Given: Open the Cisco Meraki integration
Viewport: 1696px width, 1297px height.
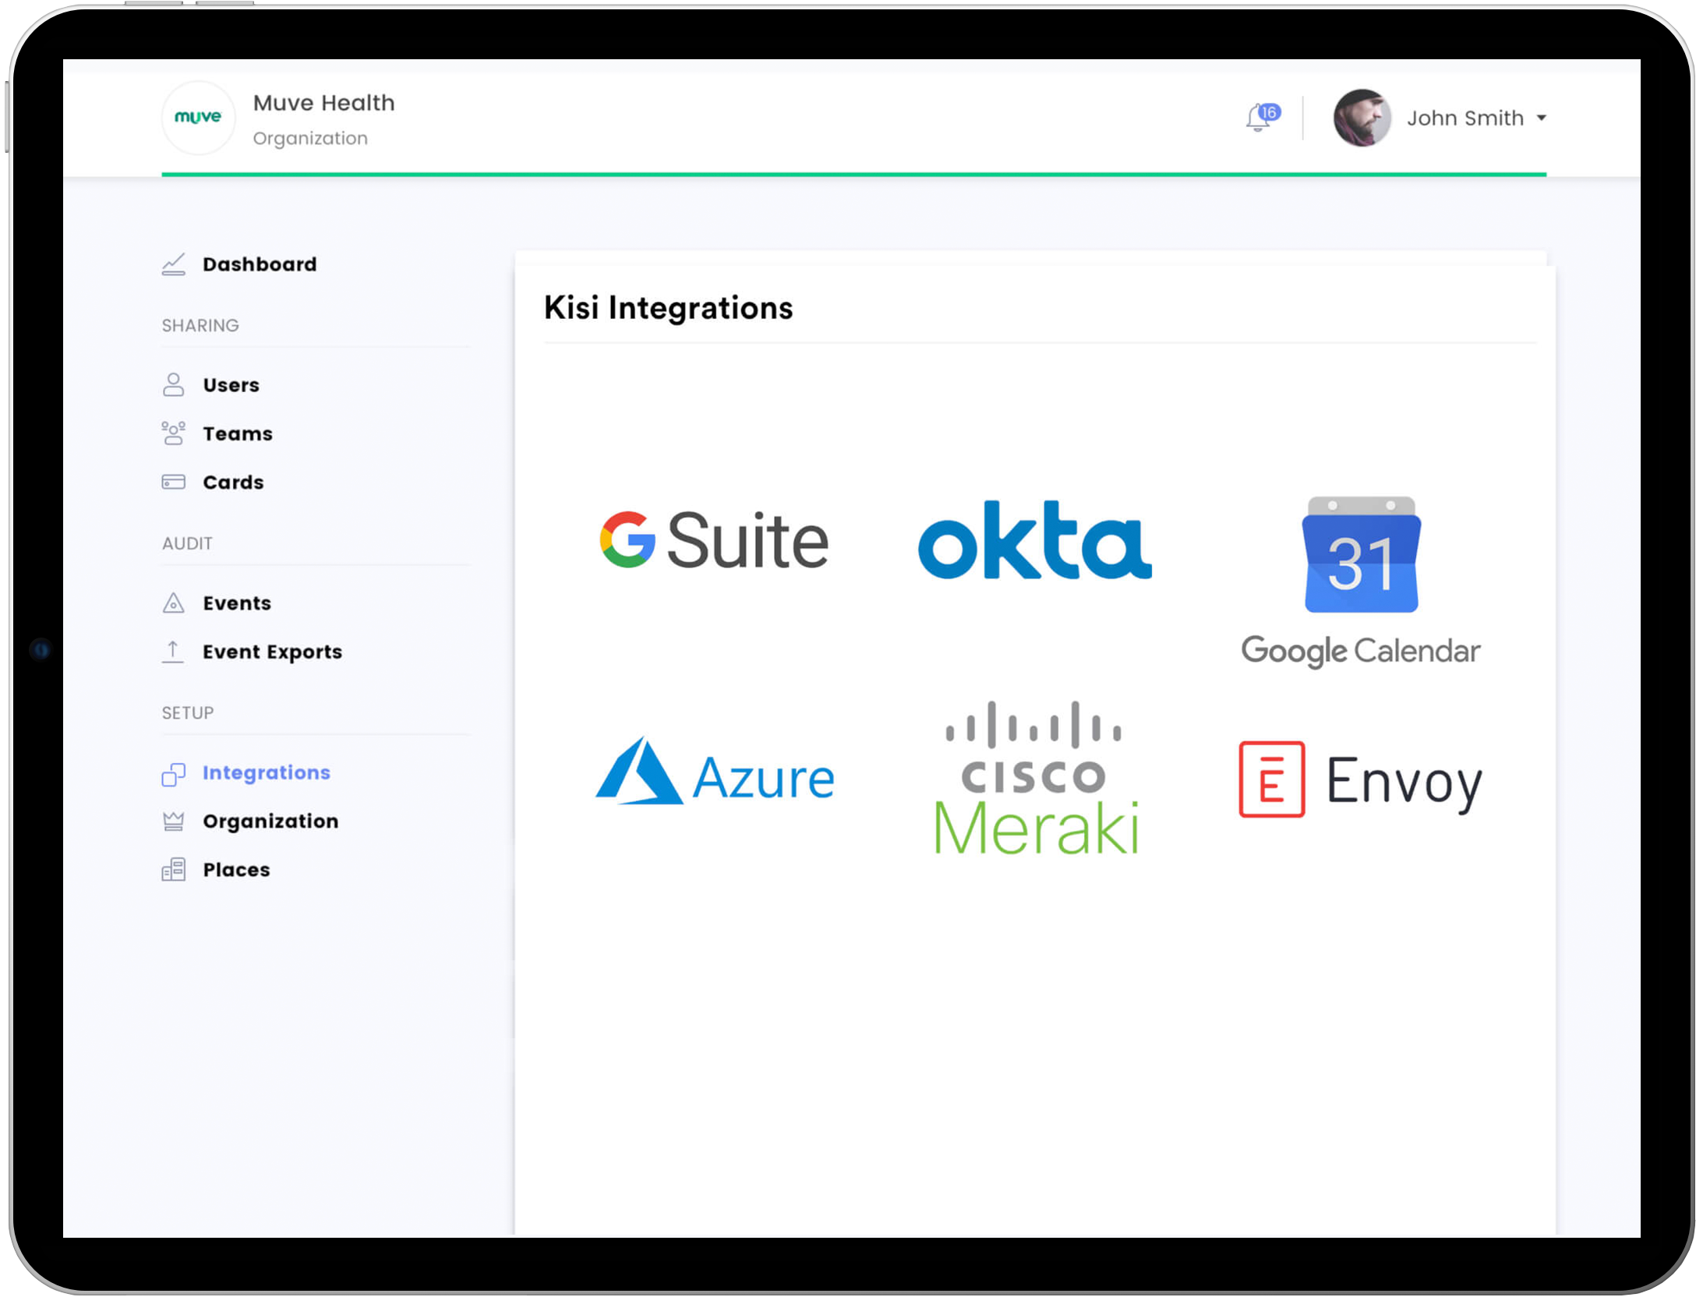Looking at the screenshot, I should tap(1035, 777).
